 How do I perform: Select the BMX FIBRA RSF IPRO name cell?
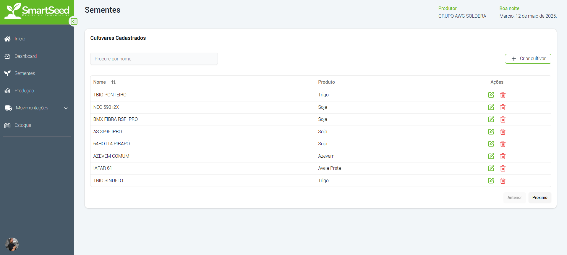(x=116, y=119)
